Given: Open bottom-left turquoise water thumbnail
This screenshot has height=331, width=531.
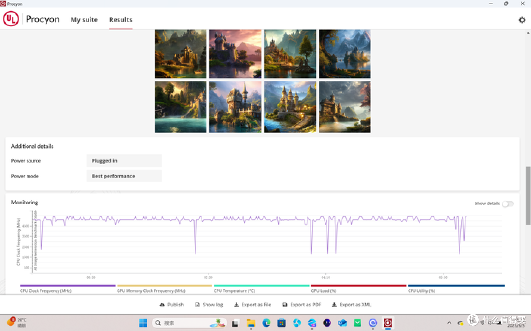Looking at the screenshot, I should pyautogui.click(x=180, y=107).
